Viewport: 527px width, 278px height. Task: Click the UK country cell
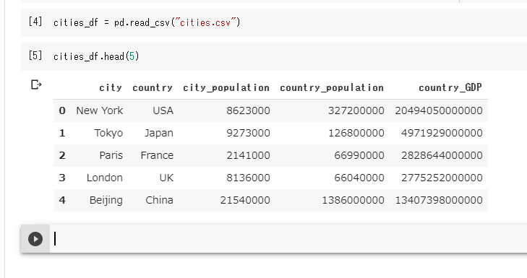[x=167, y=178]
